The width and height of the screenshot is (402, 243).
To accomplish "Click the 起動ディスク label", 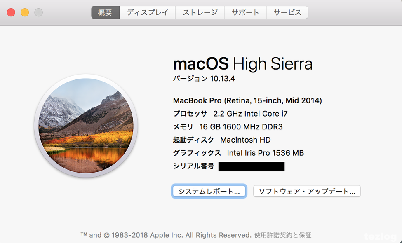I will click(x=193, y=140).
